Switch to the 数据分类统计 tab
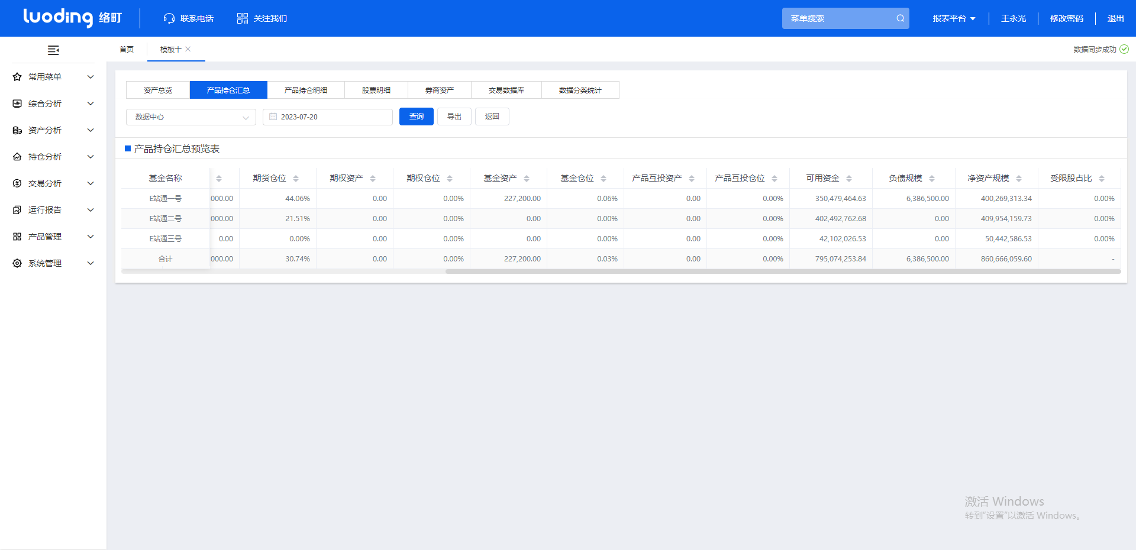The width and height of the screenshot is (1136, 550). click(x=580, y=90)
